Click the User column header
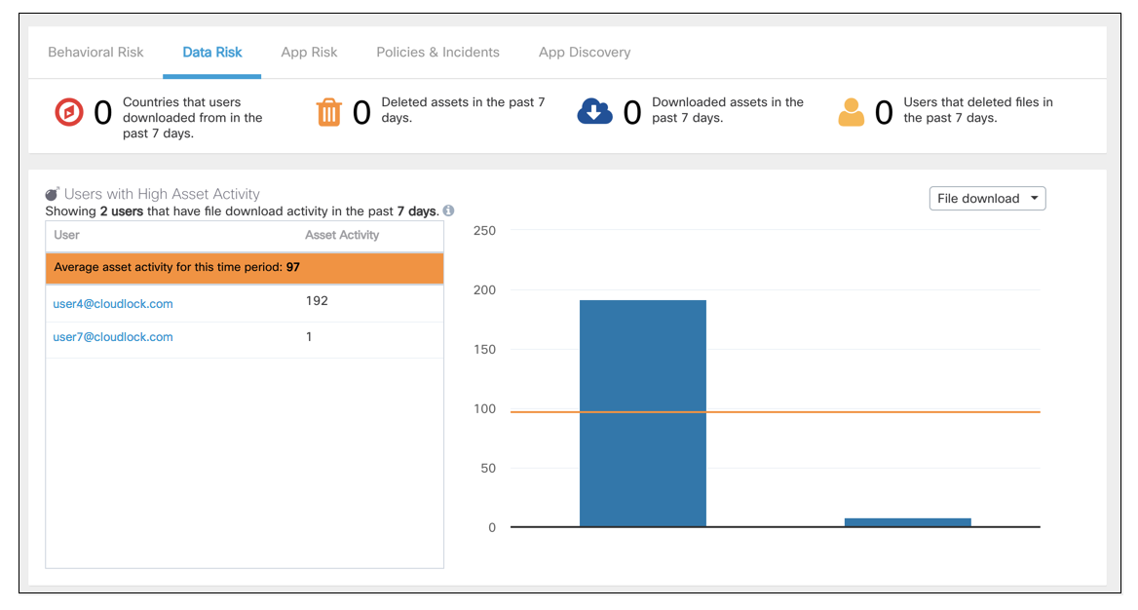 [67, 235]
